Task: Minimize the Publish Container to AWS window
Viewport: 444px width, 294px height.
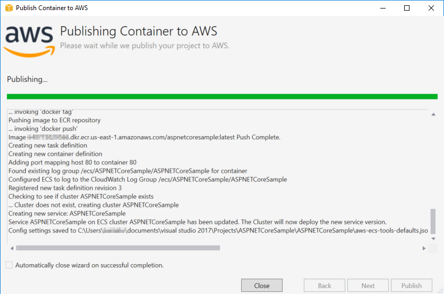Action: click(x=382, y=8)
